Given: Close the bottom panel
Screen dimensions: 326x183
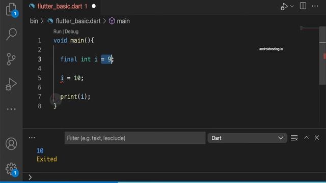Looking at the screenshot, I should click(317, 138).
